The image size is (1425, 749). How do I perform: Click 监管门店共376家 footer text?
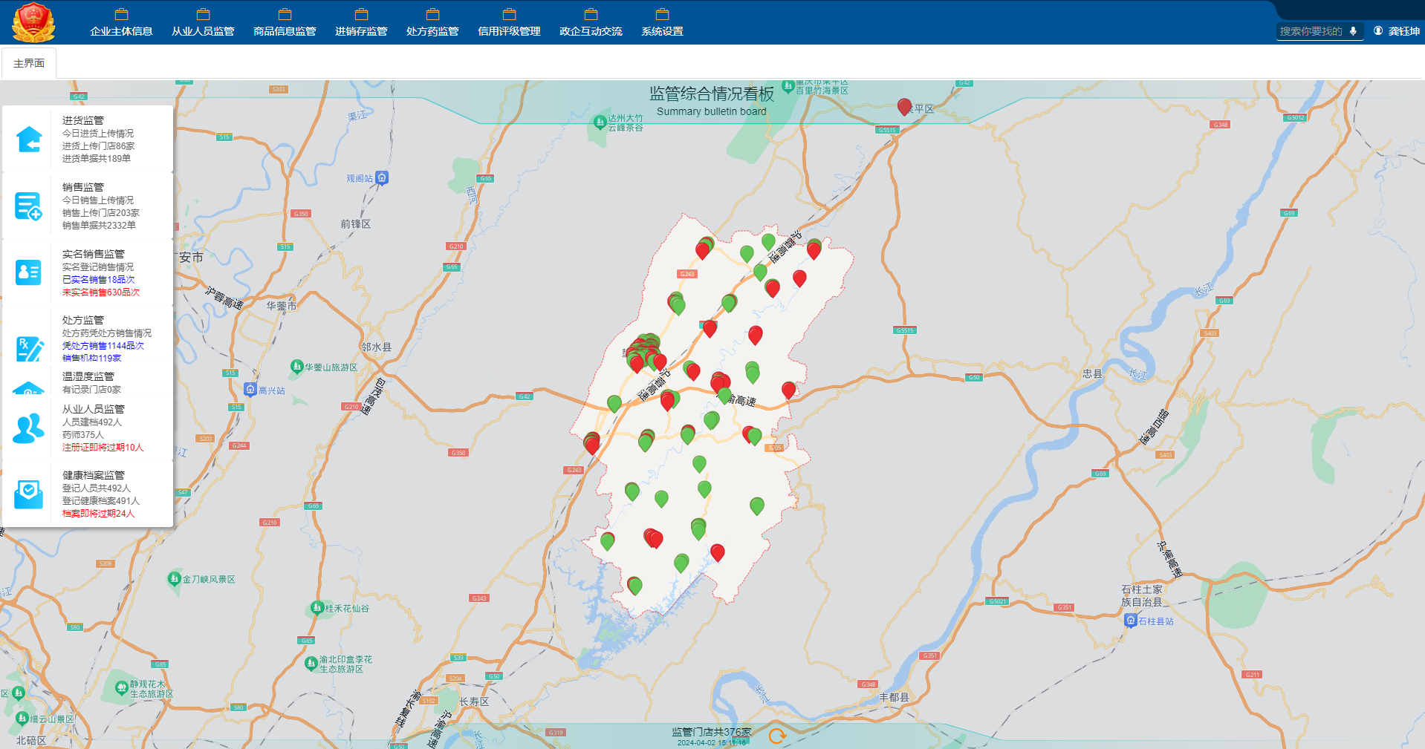[712, 732]
